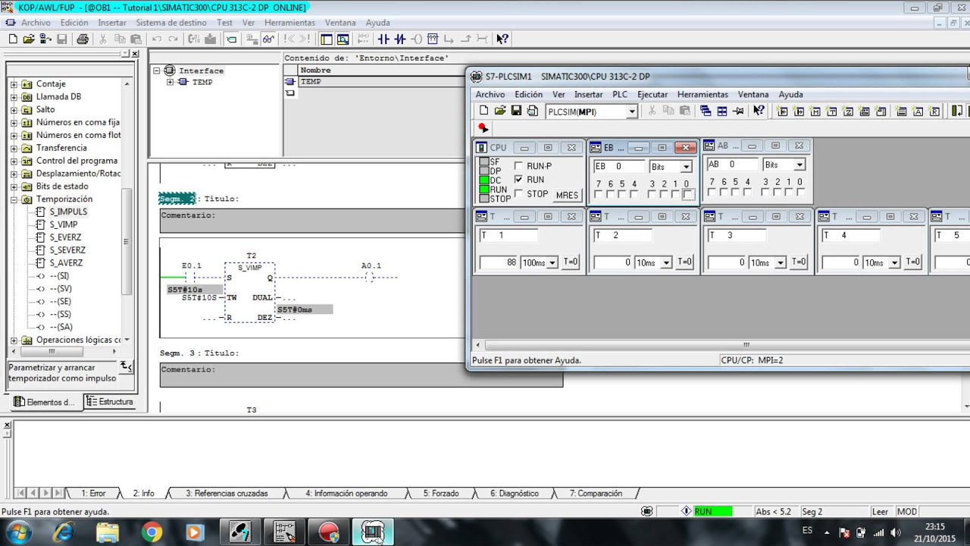Toggle the monitor glasses icon in KOP toolbar

pos(268,39)
